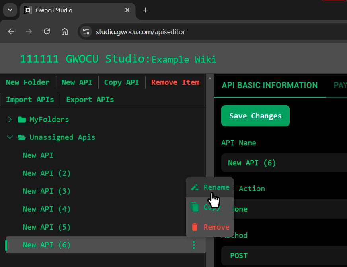The height and width of the screenshot is (267, 347).
Task: Switch to API BASIC INFORMATION tab
Action: [x=269, y=85]
